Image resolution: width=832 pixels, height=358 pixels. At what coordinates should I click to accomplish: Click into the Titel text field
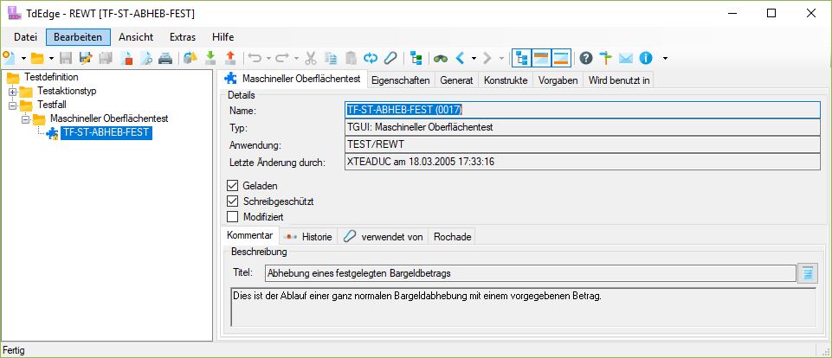coord(528,273)
